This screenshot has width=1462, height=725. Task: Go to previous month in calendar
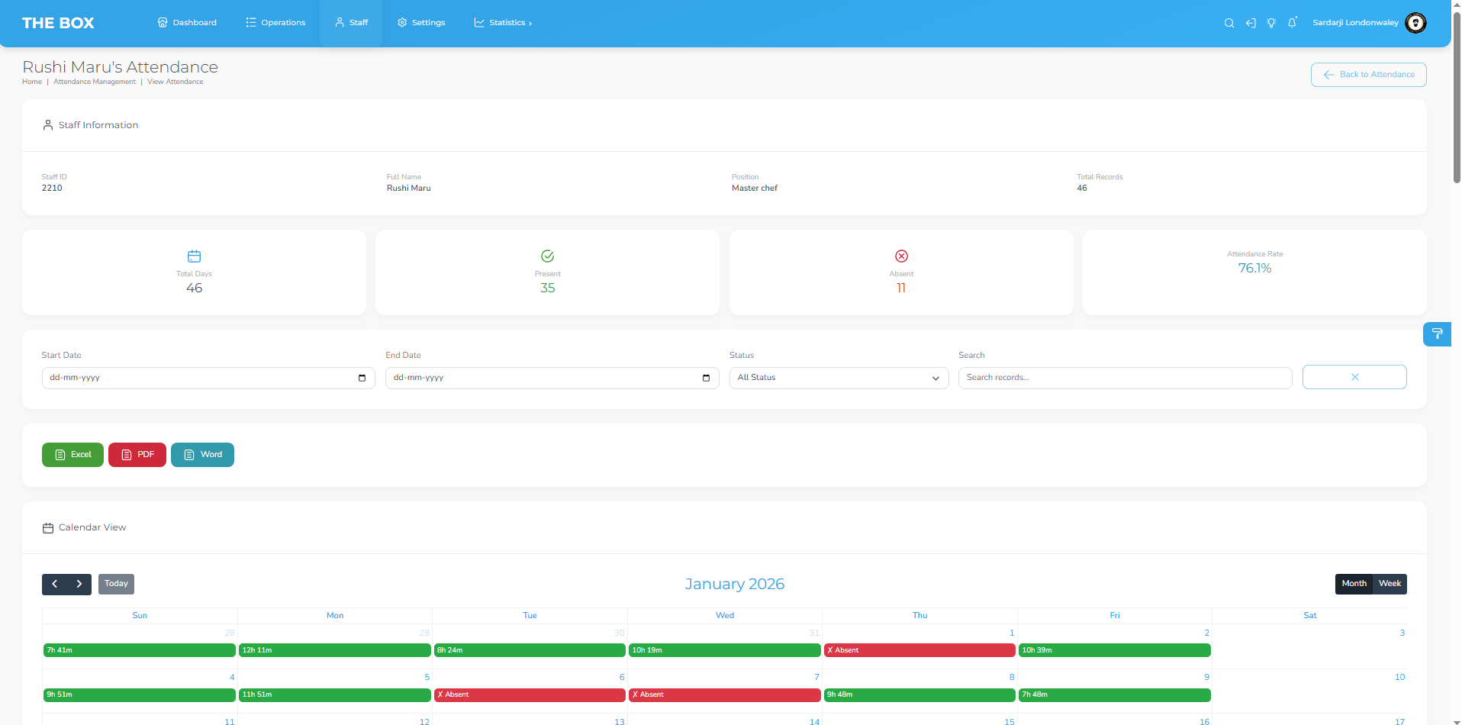click(54, 585)
